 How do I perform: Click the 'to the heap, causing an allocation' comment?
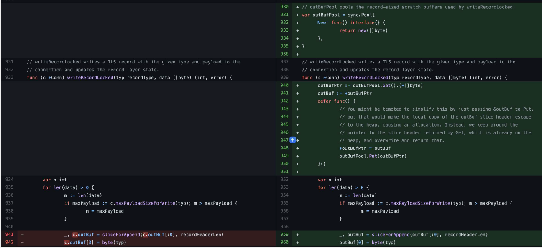(x=429, y=124)
